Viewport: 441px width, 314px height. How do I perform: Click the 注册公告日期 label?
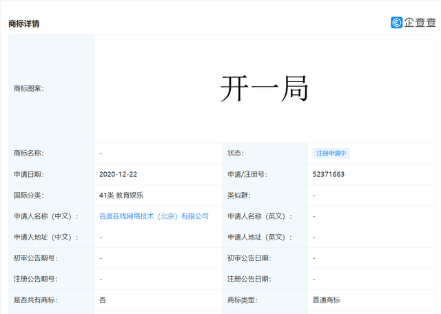[x=249, y=279]
